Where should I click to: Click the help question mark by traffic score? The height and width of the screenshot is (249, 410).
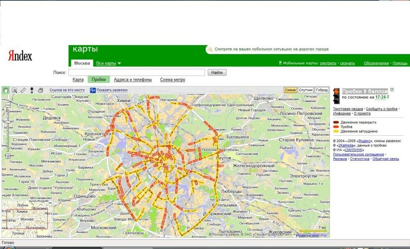(x=392, y=90)
